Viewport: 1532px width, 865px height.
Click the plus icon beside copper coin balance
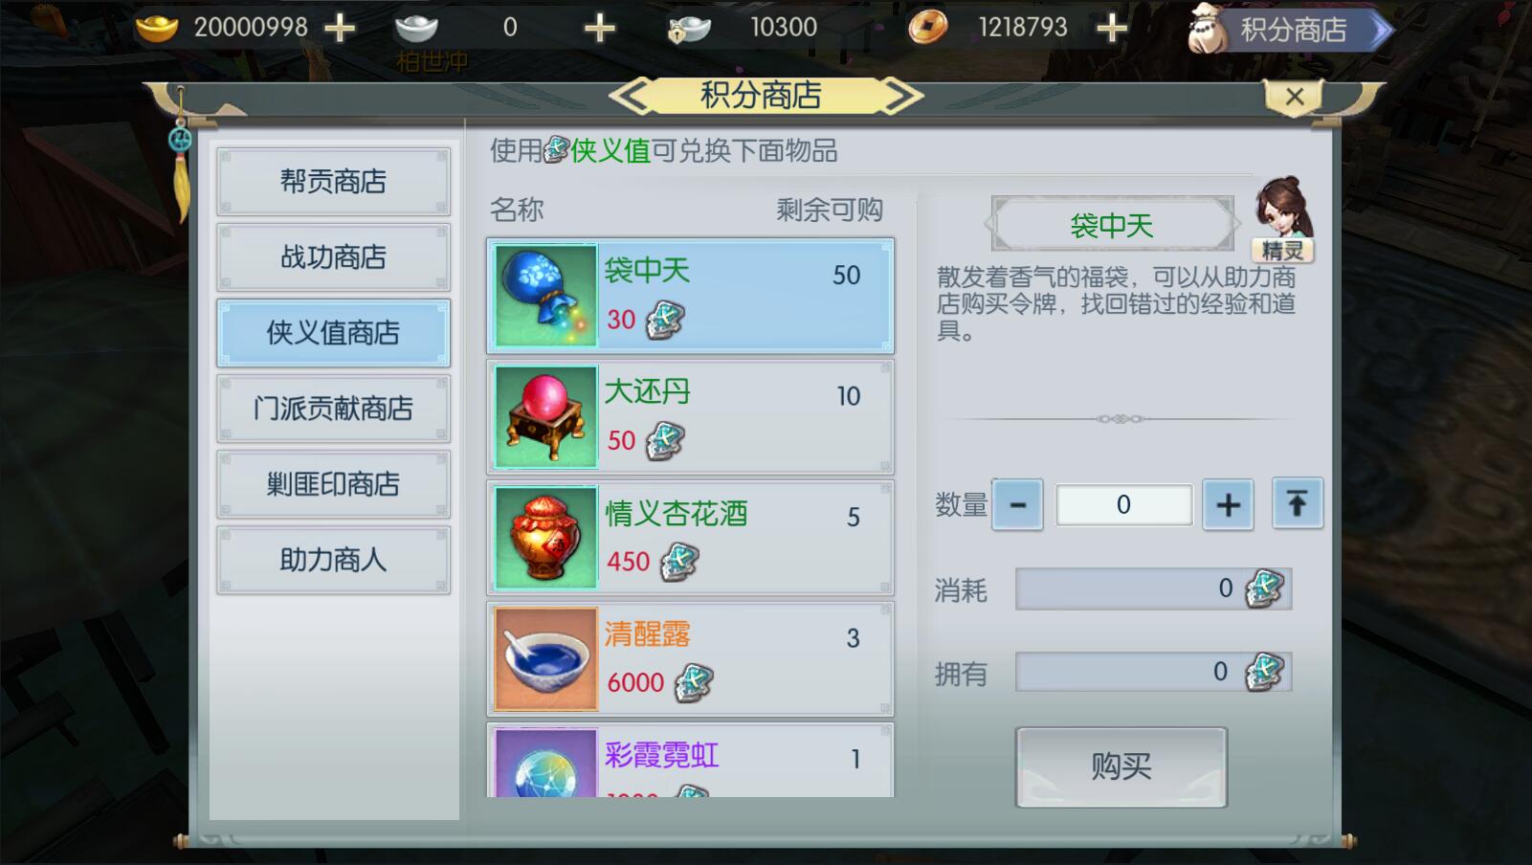tap(1112, 29)
